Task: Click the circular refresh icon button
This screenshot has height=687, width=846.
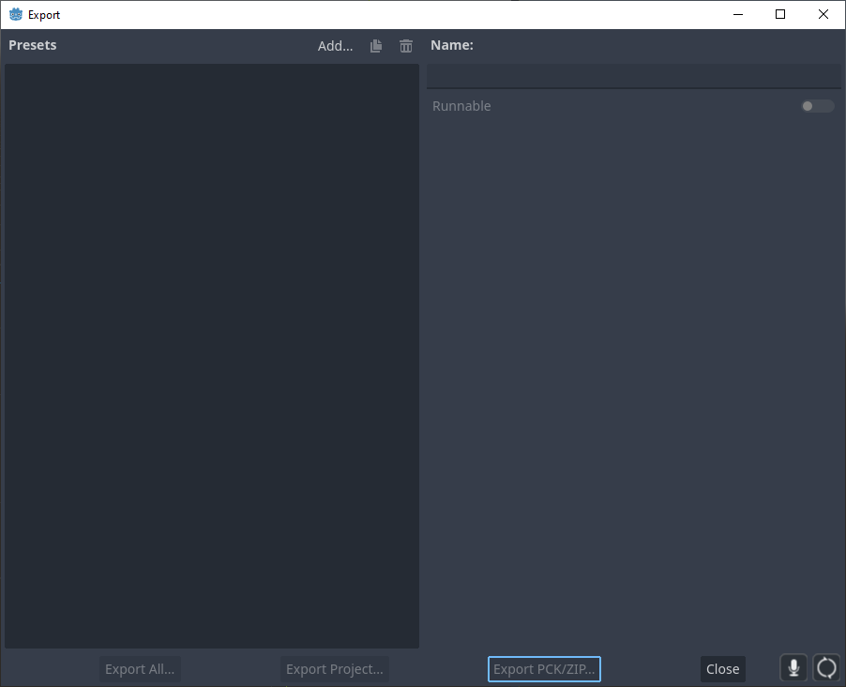Action: pos(826,668)
